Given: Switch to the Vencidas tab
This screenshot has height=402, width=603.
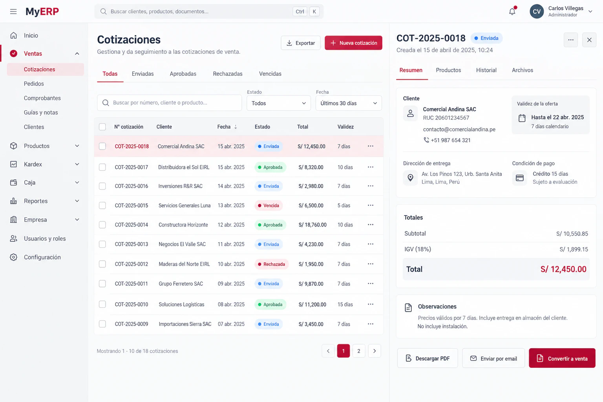Looking at the screenshot, I should [x=270, y=74].
